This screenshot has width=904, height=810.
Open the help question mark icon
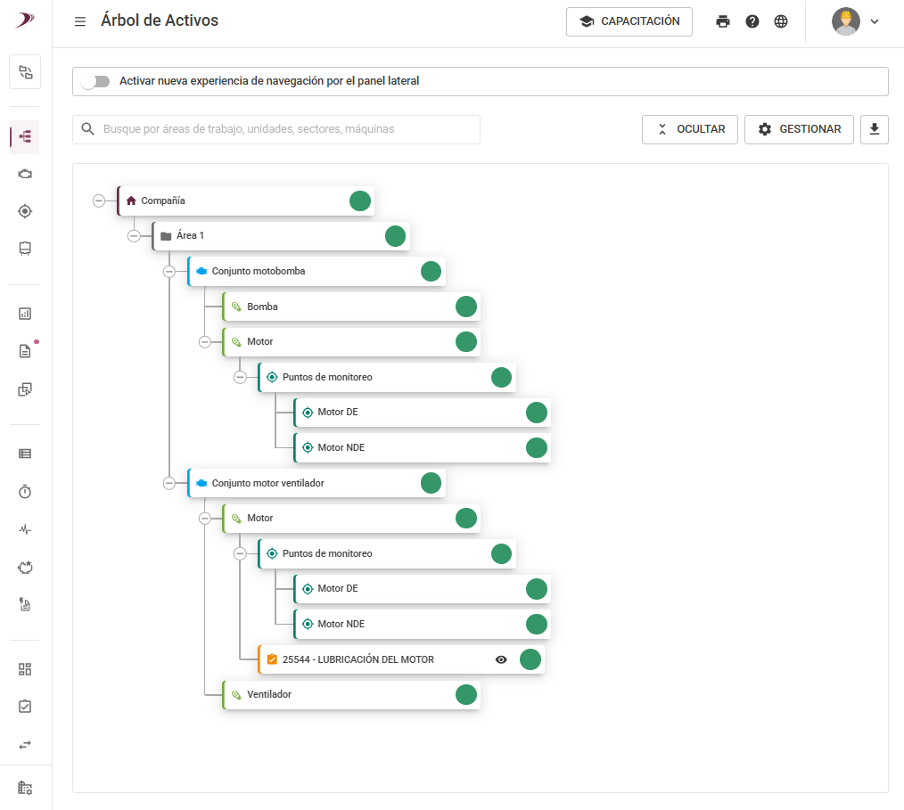tap(752, 21)
